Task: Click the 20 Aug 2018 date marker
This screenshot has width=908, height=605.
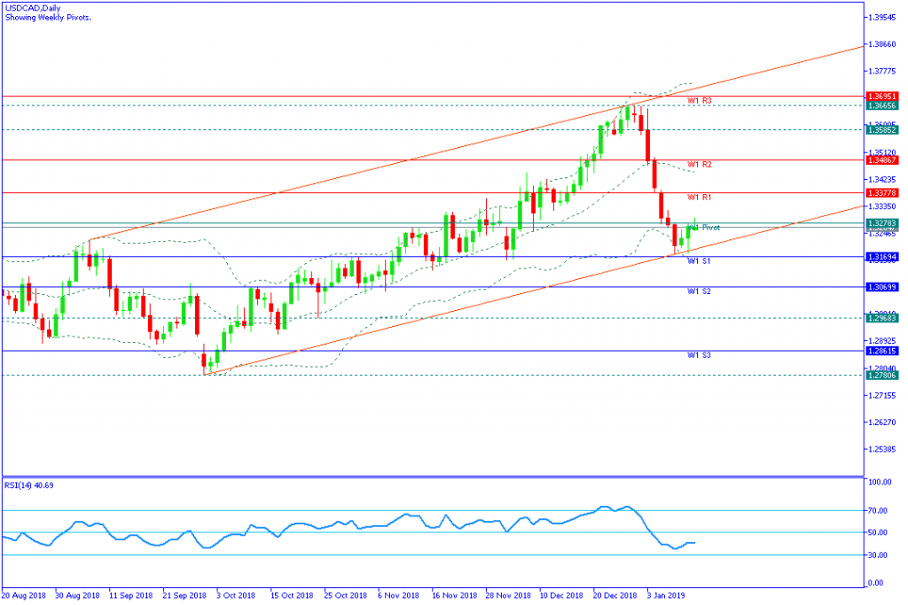Action: pos(25,596)
